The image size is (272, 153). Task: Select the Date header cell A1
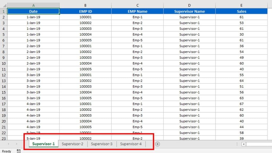pos(33,11)
